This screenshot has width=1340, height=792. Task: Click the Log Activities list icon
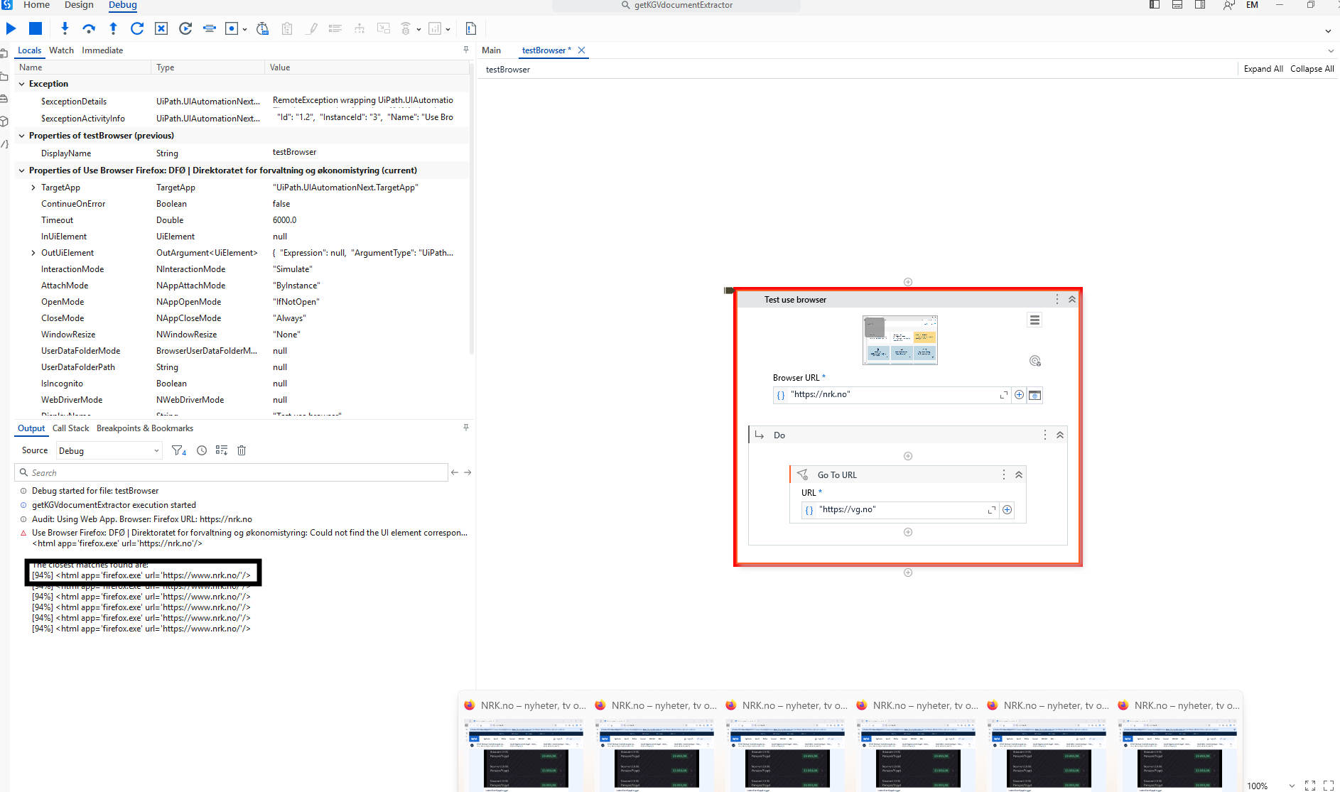pyautogui.click(x=335, y=28)
